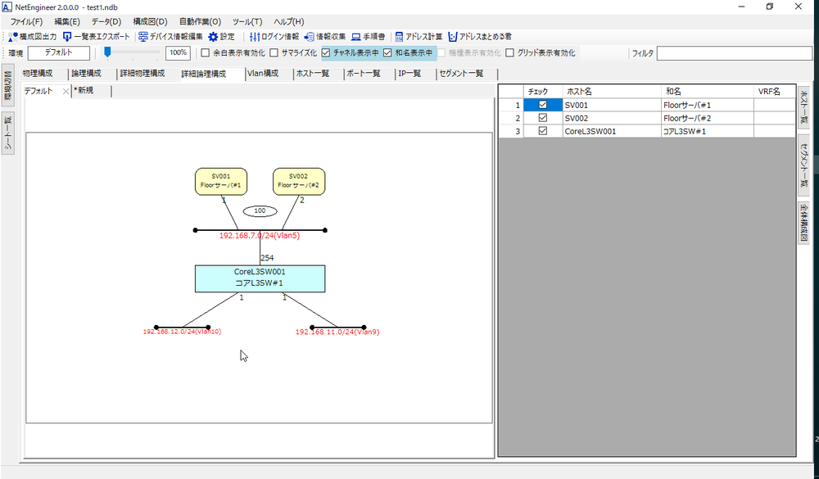Start 情報収集 from the toolbar icon
Screen dimensions: 819x479
(310, 37)
